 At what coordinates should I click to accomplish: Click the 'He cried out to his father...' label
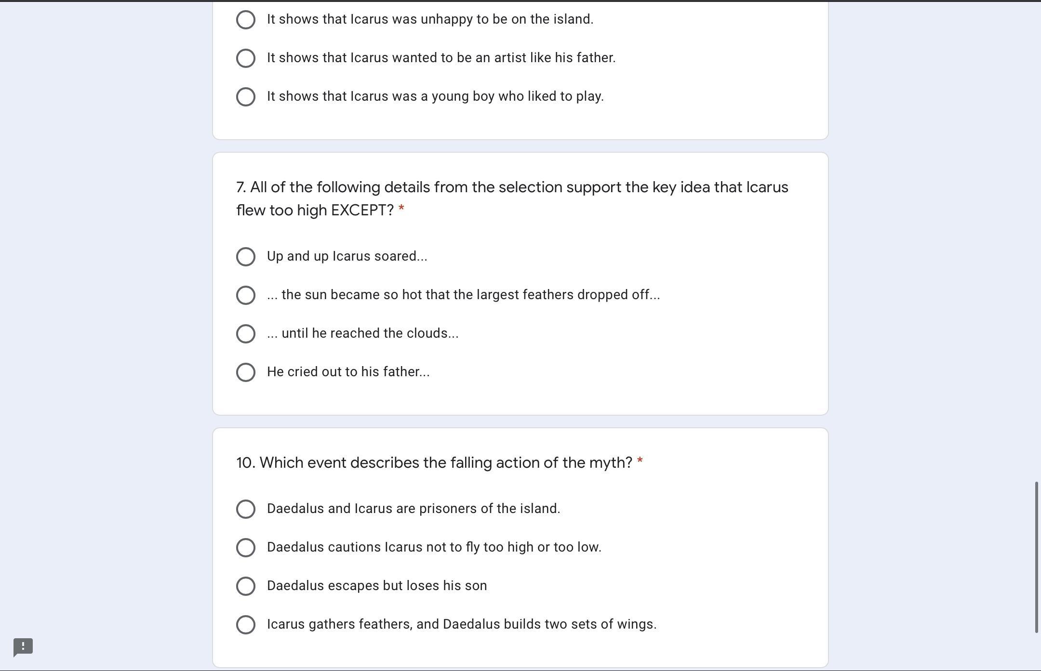pyautogui.click(x=348, y=372)
